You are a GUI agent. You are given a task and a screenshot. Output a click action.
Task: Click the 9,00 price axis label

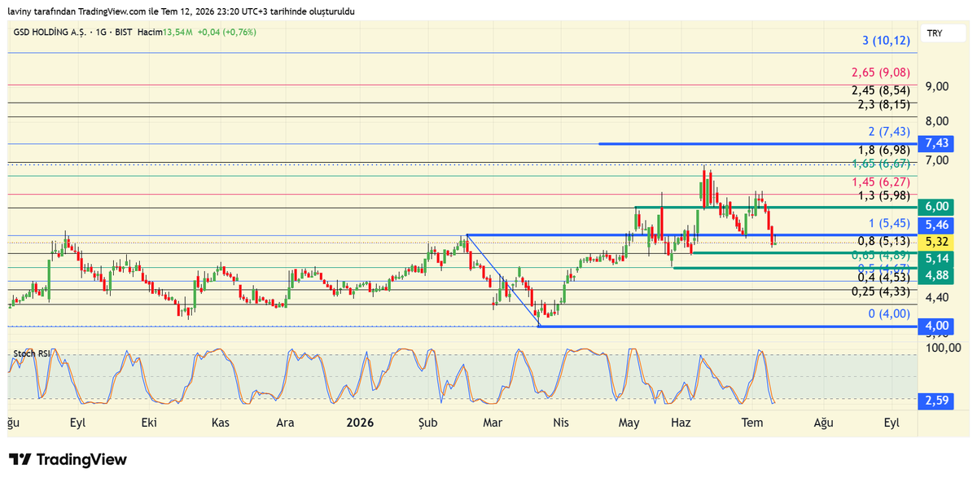click(939, 86)
